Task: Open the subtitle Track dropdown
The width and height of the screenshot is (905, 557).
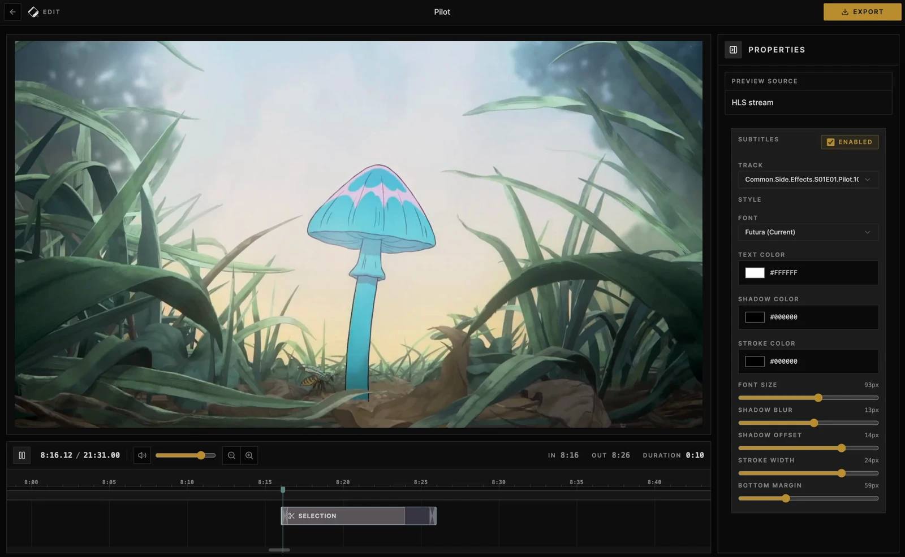Action: (x=808, y=180)
